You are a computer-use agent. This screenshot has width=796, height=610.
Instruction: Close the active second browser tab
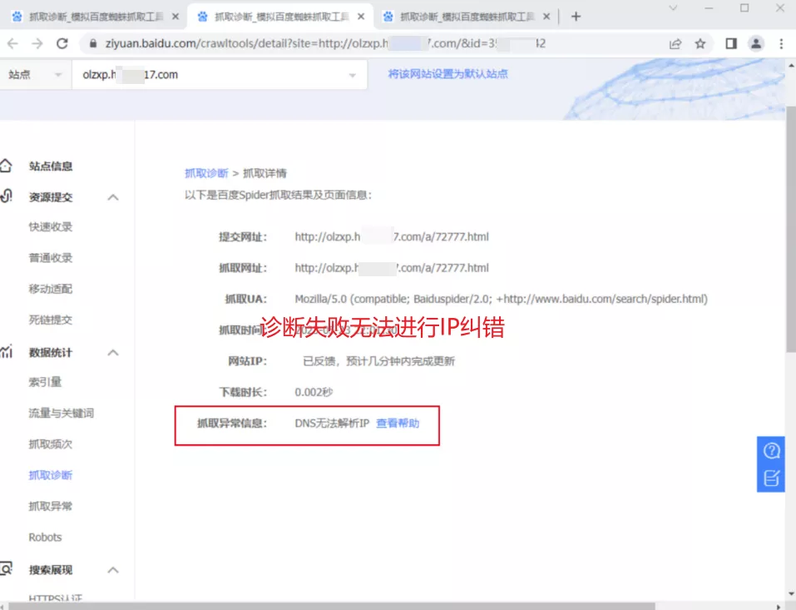point(361,17)
